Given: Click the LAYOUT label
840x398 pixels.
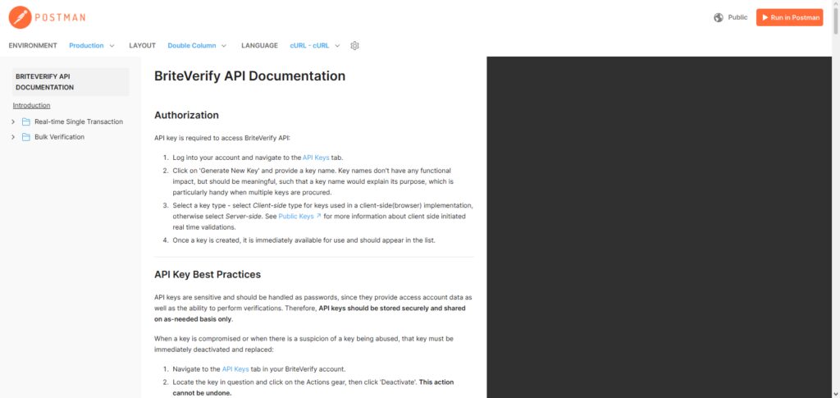Looking at the screenshot, I should 143,45.
